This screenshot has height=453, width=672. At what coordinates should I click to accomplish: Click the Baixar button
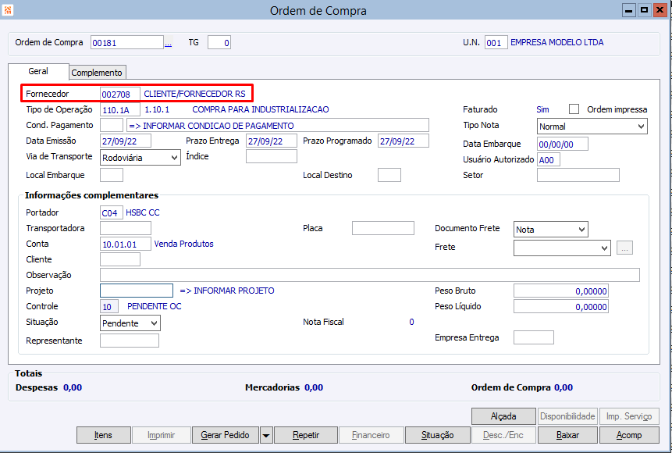pyautogui.click(x=567, y=435)
